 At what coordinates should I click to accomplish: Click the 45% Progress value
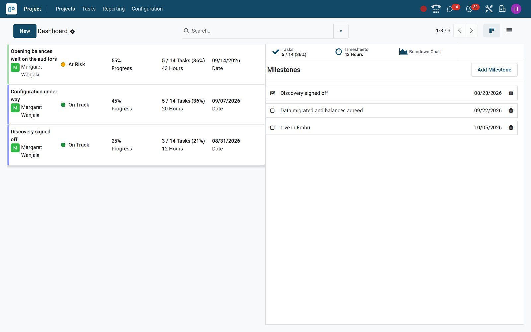coord(116,101)
